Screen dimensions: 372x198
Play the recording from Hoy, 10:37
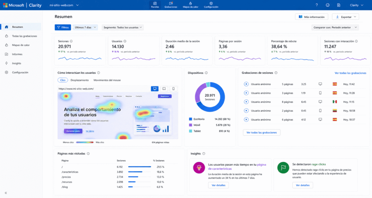point(246,120)
